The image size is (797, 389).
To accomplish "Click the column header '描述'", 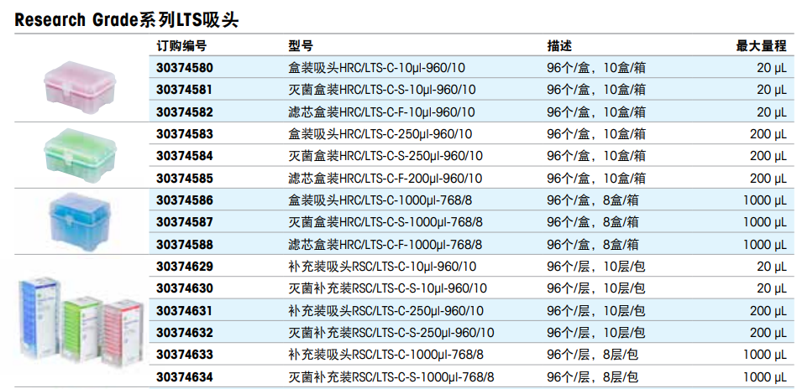I will [559, 46].
